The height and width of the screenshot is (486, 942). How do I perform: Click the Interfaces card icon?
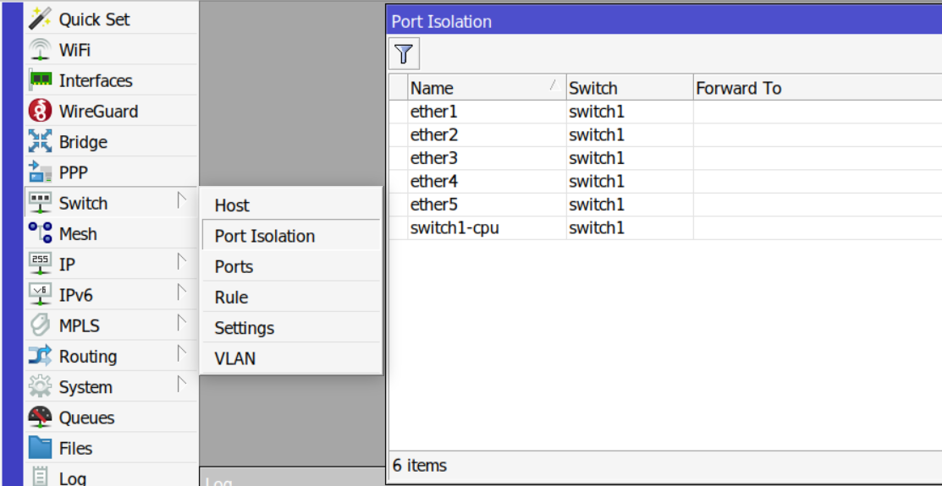(40, 80)
